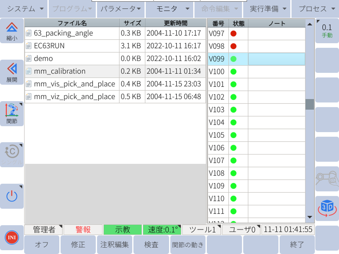339x254 pixels.
Task: Click the green status dot of V103
Action: [x=233, y=110]
